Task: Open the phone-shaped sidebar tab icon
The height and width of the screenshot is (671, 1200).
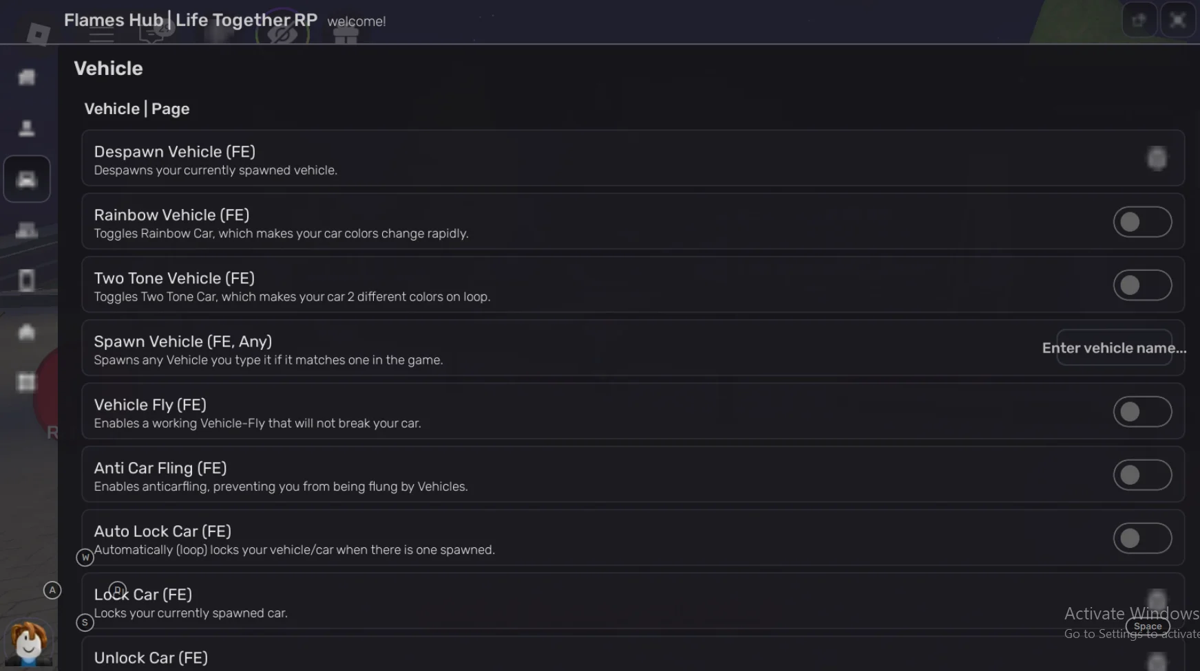Action: click(x=27, y=280)
